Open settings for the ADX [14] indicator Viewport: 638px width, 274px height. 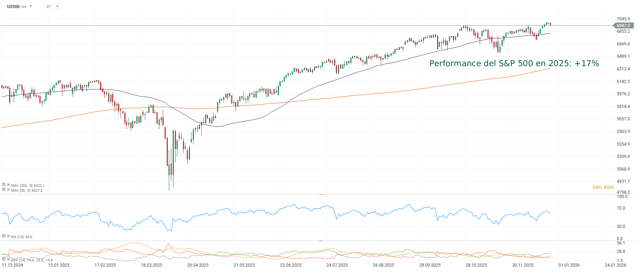4,260
